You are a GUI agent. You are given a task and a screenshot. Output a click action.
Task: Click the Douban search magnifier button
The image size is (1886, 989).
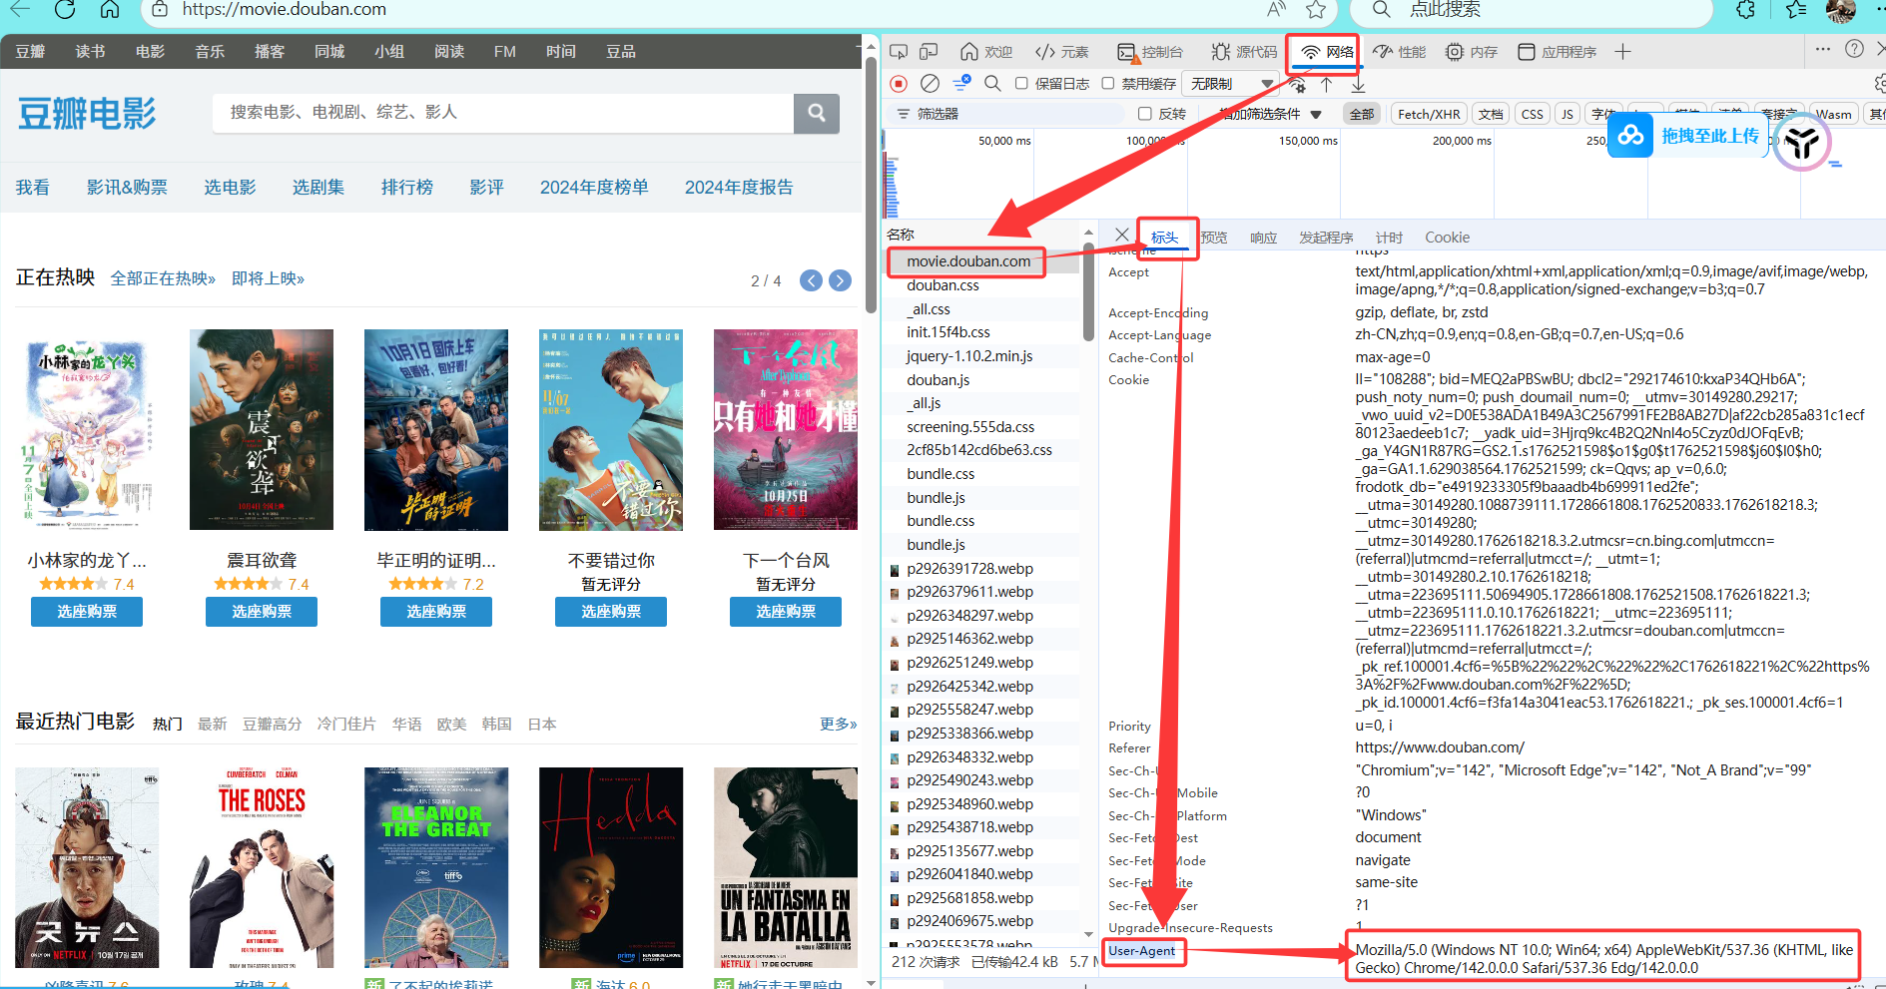[x=817, y=113]
